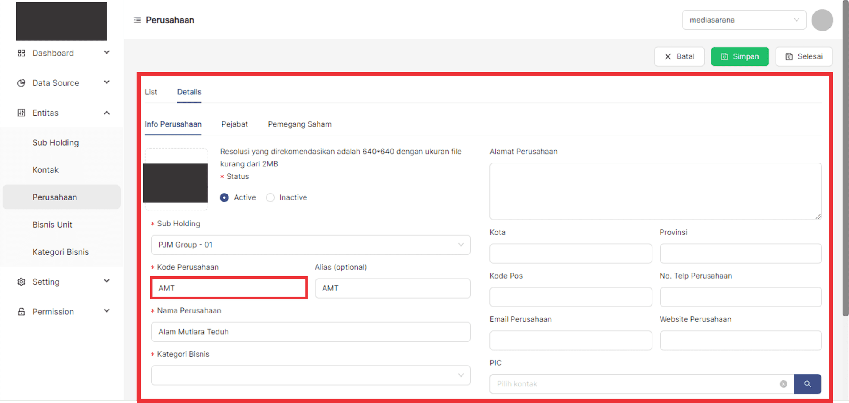Screen dimensions: 849x403
Task: Click the Batal button
Action: point(679,56)
